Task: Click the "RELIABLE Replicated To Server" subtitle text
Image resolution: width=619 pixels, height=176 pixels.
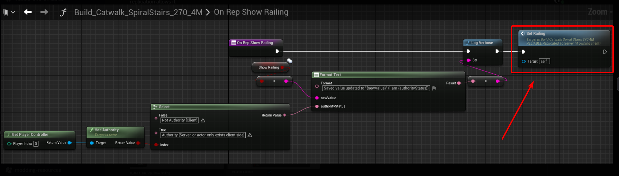Action: (x=563, y=44)
